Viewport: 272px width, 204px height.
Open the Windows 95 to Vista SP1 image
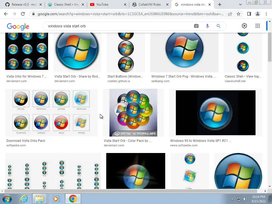point(216,113)
